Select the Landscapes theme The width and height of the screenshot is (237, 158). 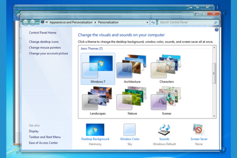(98, 101)
